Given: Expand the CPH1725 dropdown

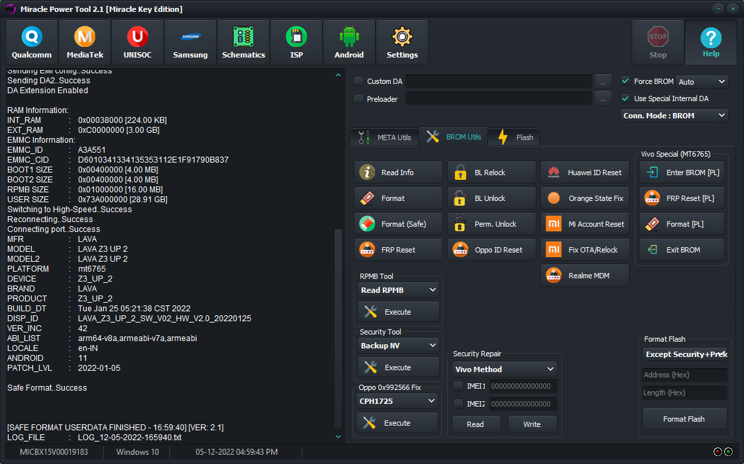Looking at the screenshot, I should [397, 401].
